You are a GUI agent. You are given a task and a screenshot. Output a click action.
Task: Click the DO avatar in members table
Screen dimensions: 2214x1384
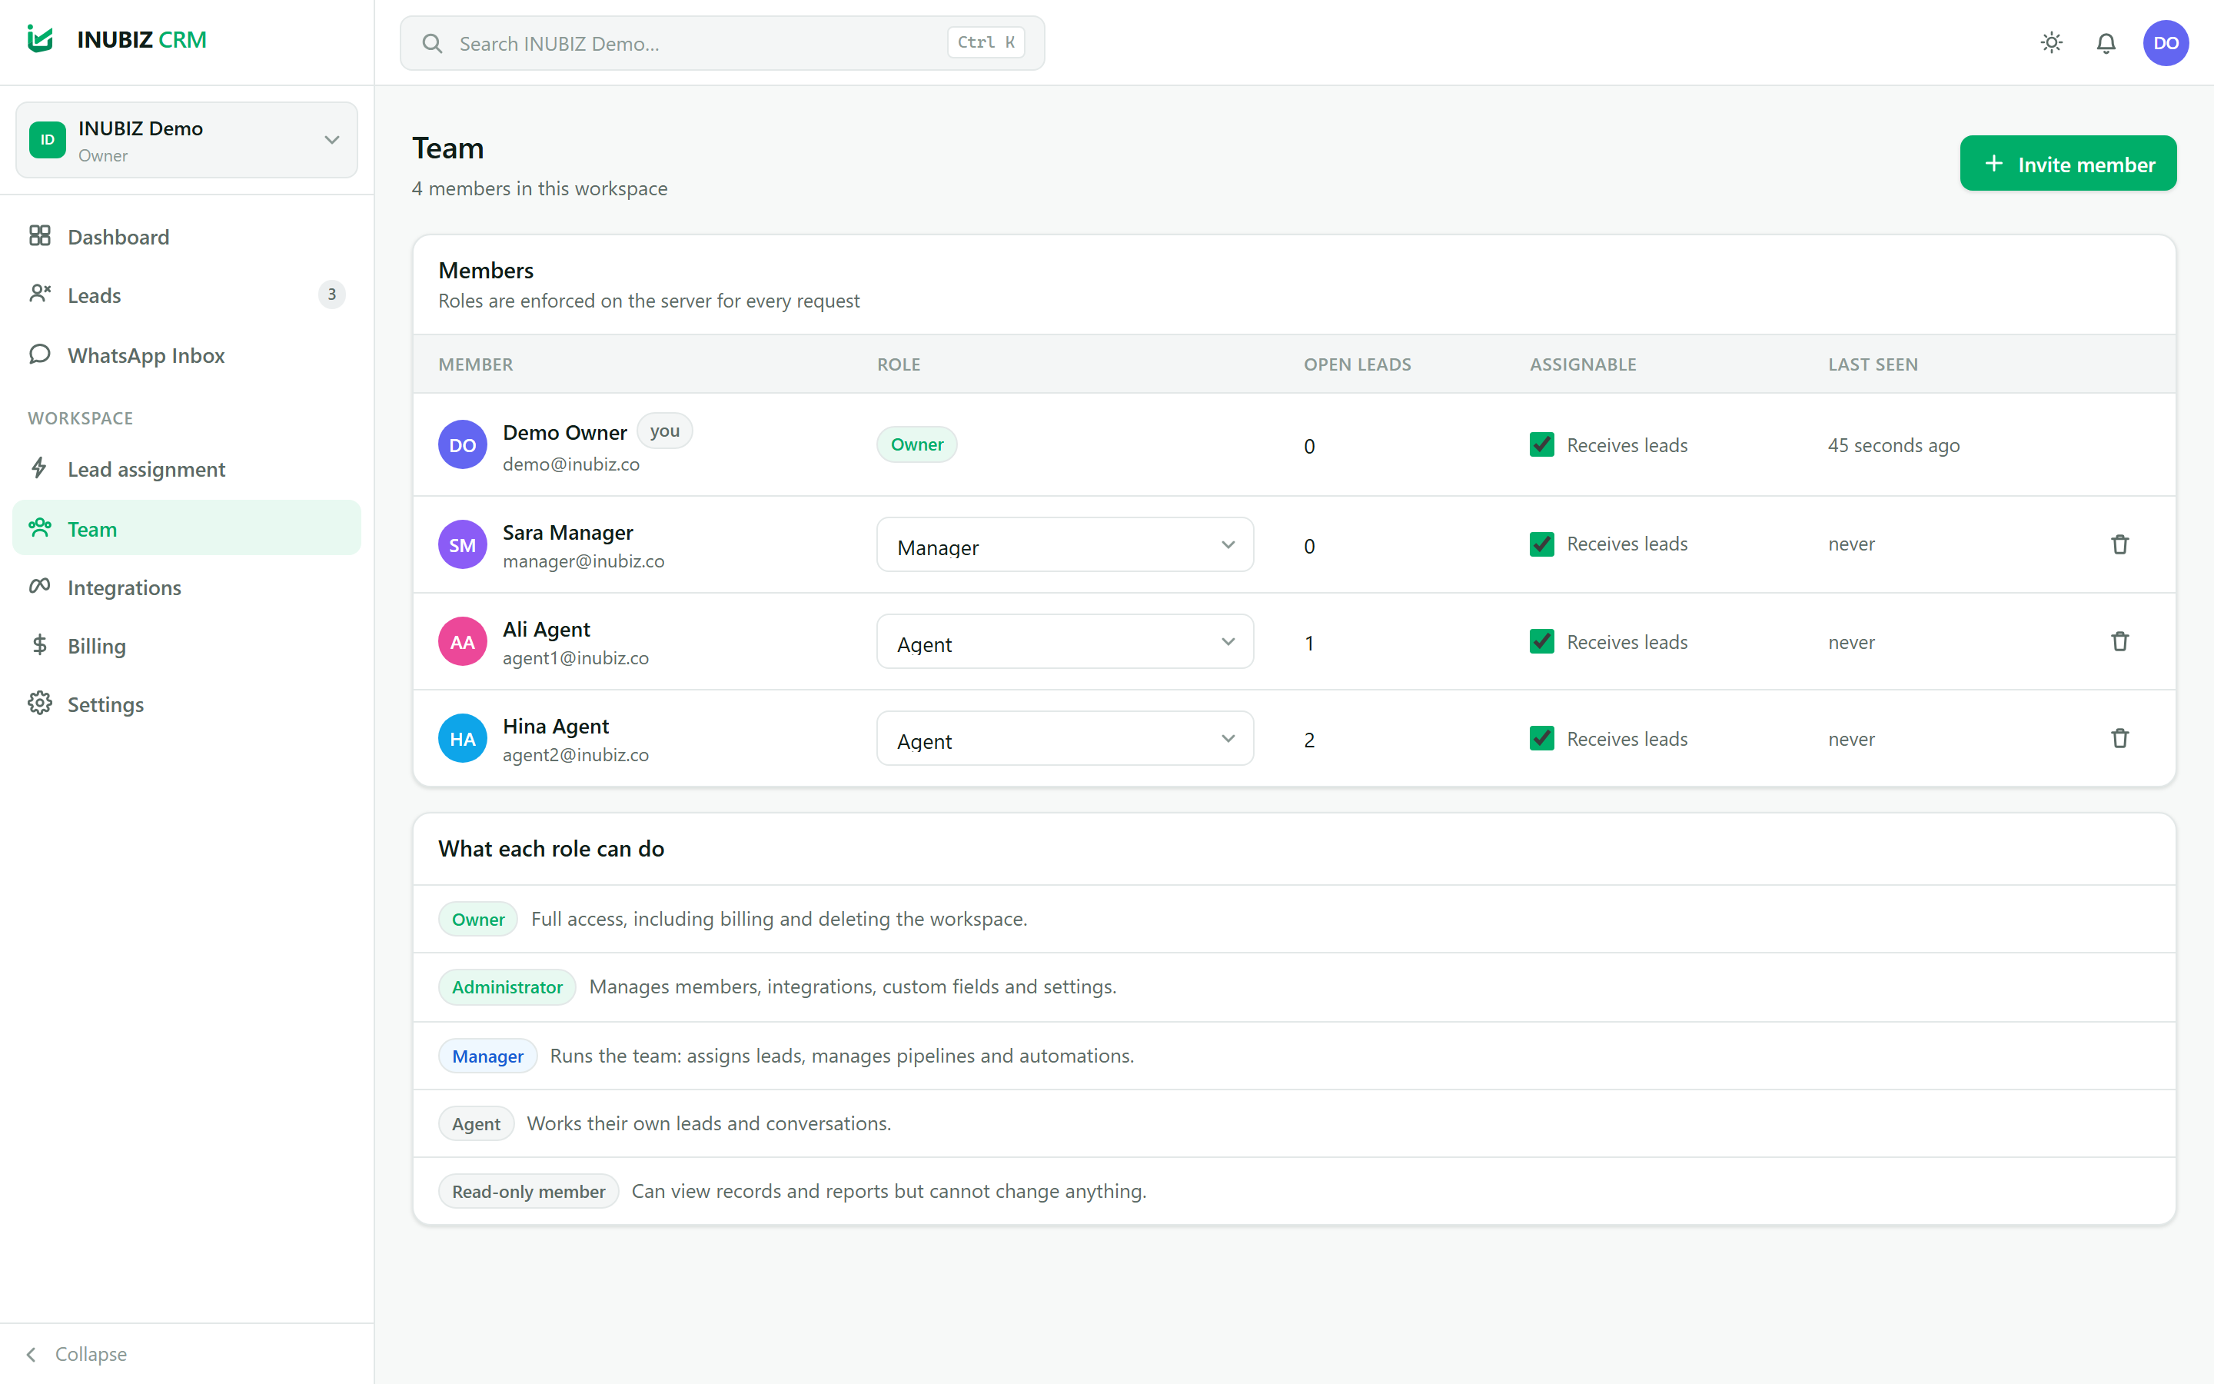tap(462, 445)
